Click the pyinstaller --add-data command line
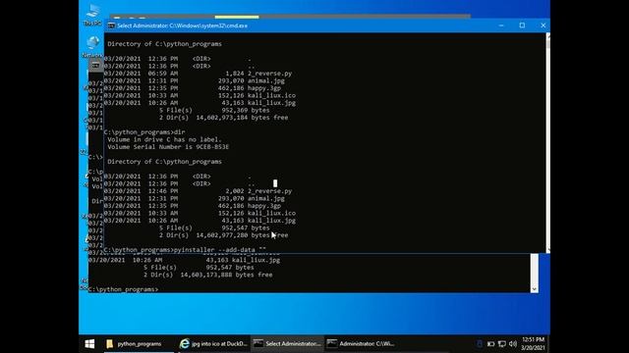This screenshot has height=353, width=629. (185, 250)
